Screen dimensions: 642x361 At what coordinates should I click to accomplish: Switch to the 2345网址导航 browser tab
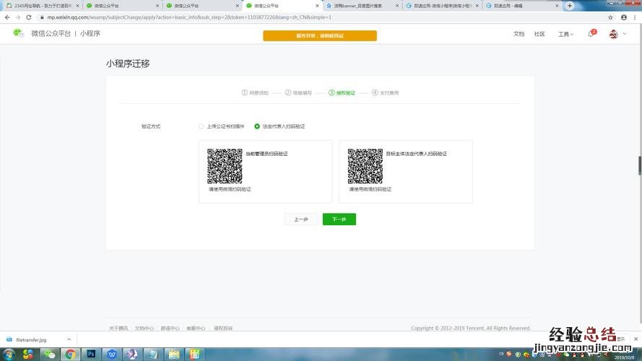click(40, 5)
